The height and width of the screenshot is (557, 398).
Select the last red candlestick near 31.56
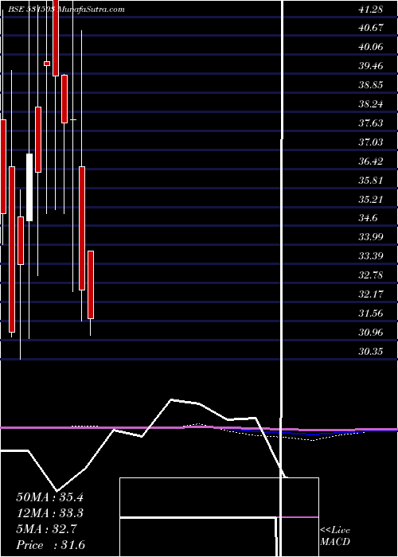pyautogui.click(x=91, y=285)
